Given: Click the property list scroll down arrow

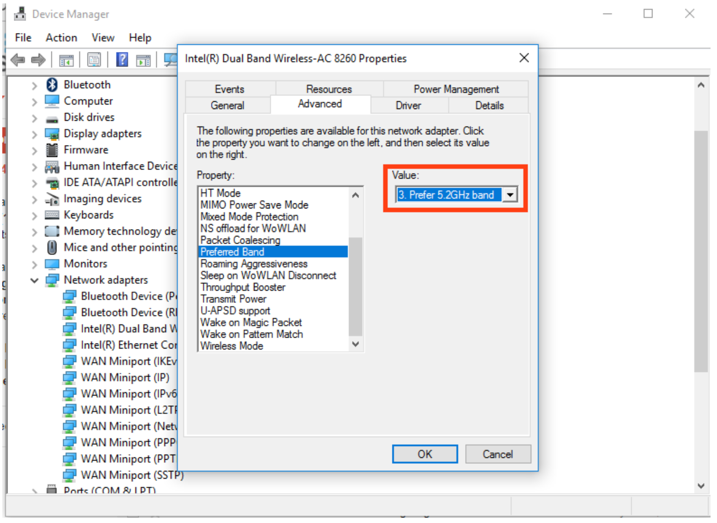Looking at the screenshot, I should [x=355, y=344].
